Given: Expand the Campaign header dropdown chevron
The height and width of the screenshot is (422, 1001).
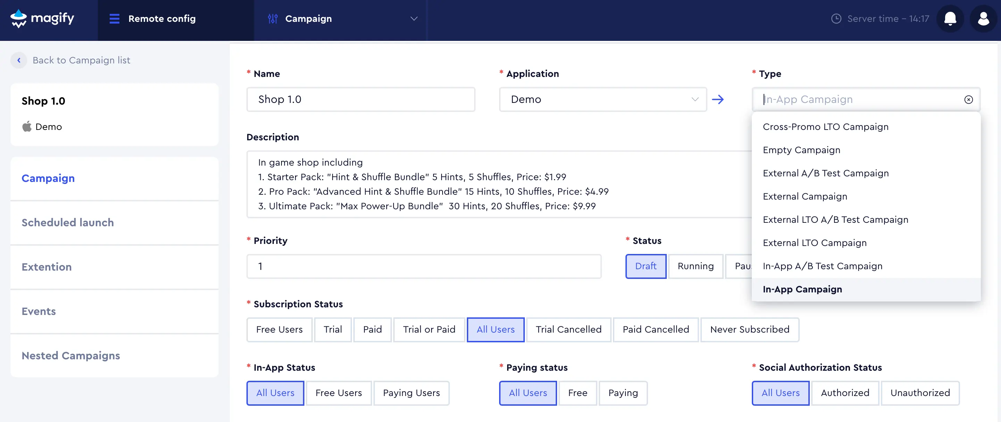Looking at the screenshot, I should 414,19.
